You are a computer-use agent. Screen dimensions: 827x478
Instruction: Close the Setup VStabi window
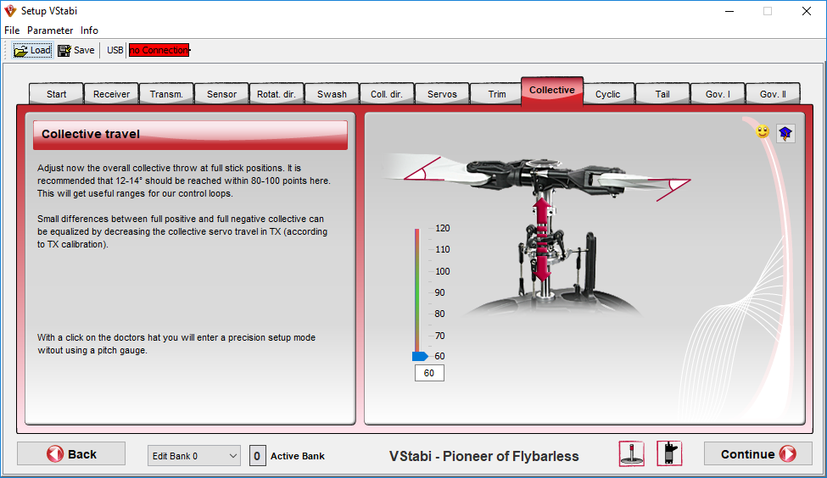[807, 11]
